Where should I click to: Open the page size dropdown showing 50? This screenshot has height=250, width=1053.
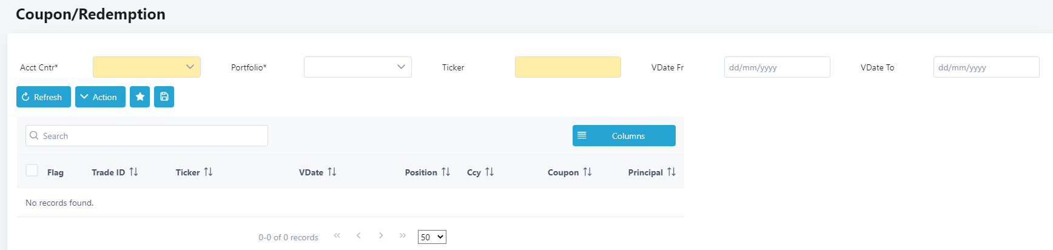click(x=432, y=237)
